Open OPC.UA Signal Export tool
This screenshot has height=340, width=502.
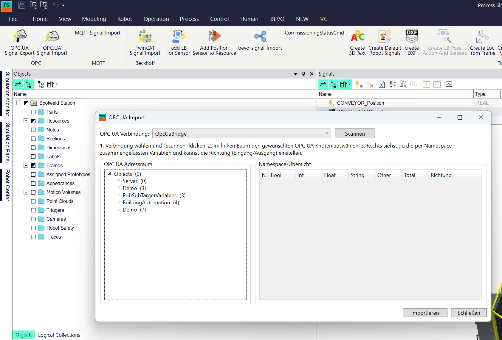point(20,42)
